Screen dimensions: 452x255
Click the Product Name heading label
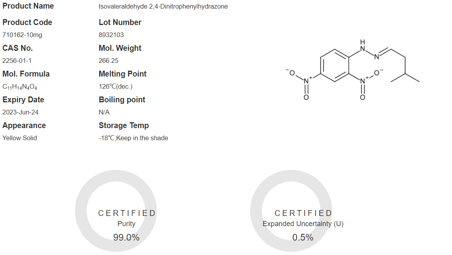(28, 6)
